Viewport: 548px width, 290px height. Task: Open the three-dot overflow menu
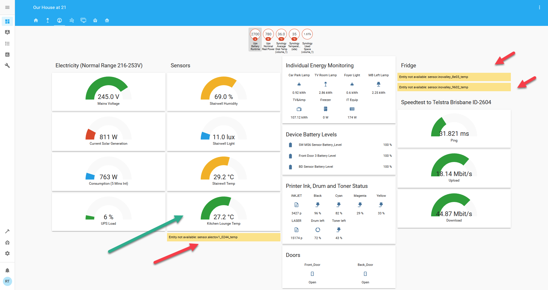click(539, 7)
